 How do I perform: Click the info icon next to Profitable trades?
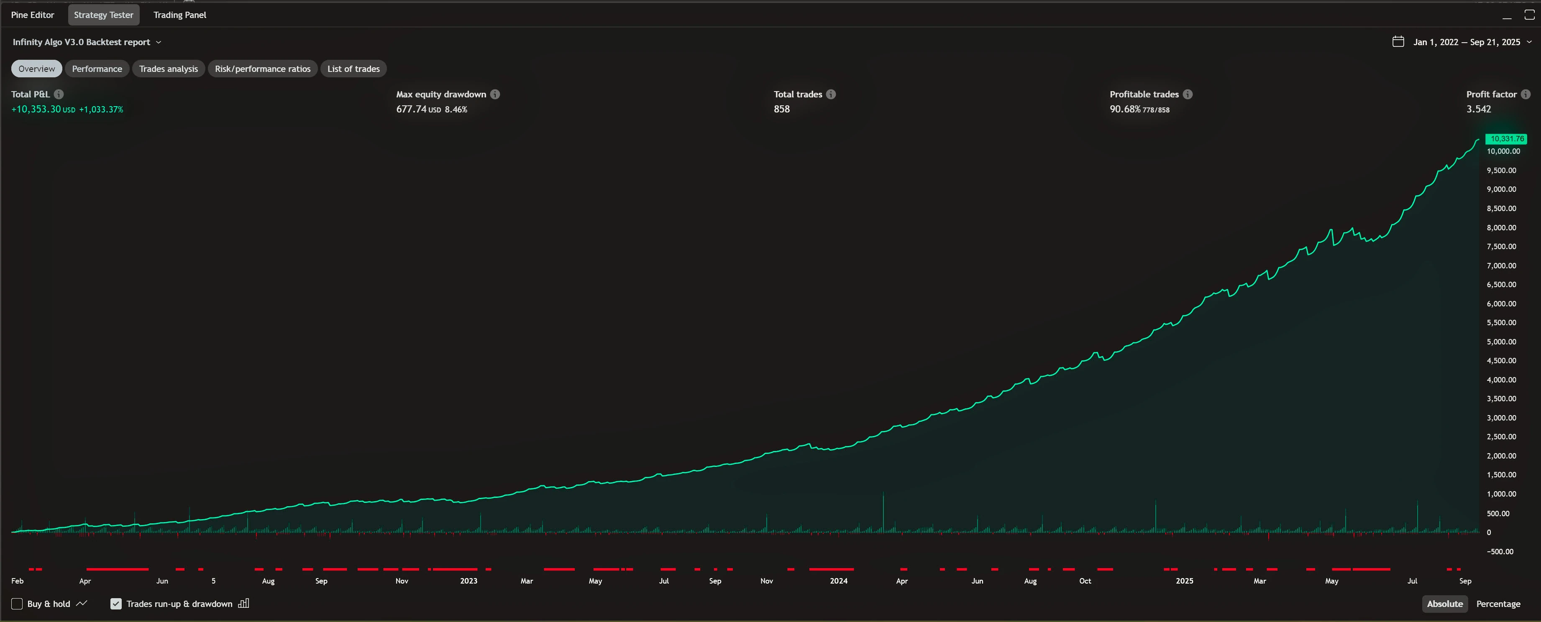click(x=1188, y=94)
